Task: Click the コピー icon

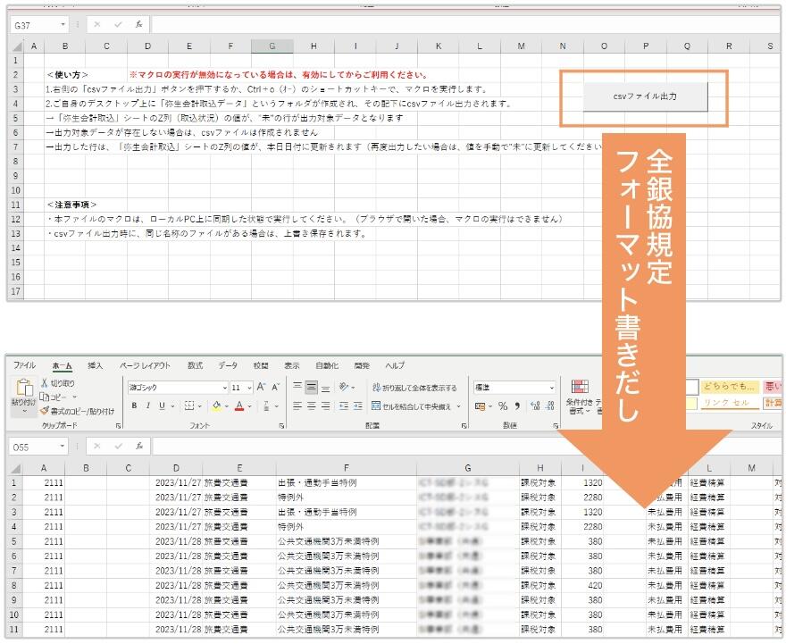Action: pyautogui.click(x=45, y=397)
